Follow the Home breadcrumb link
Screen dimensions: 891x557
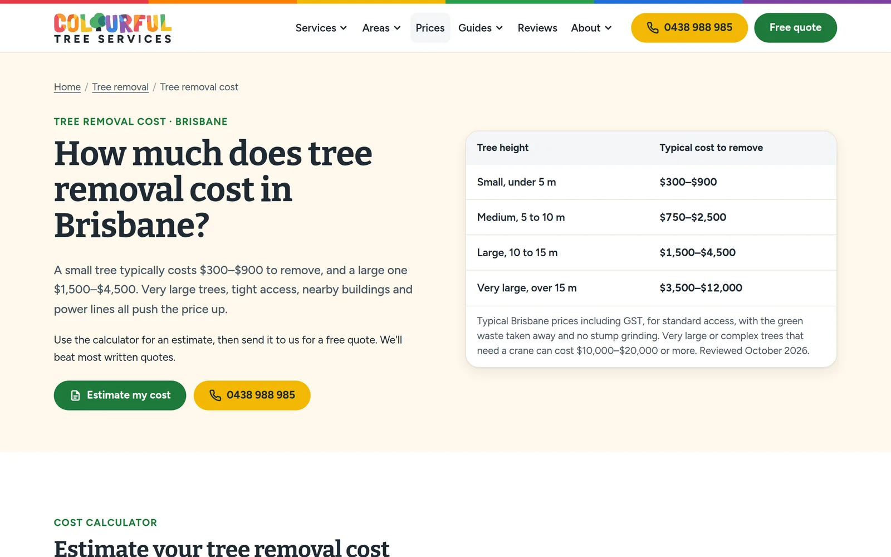[x=67, y=87]
